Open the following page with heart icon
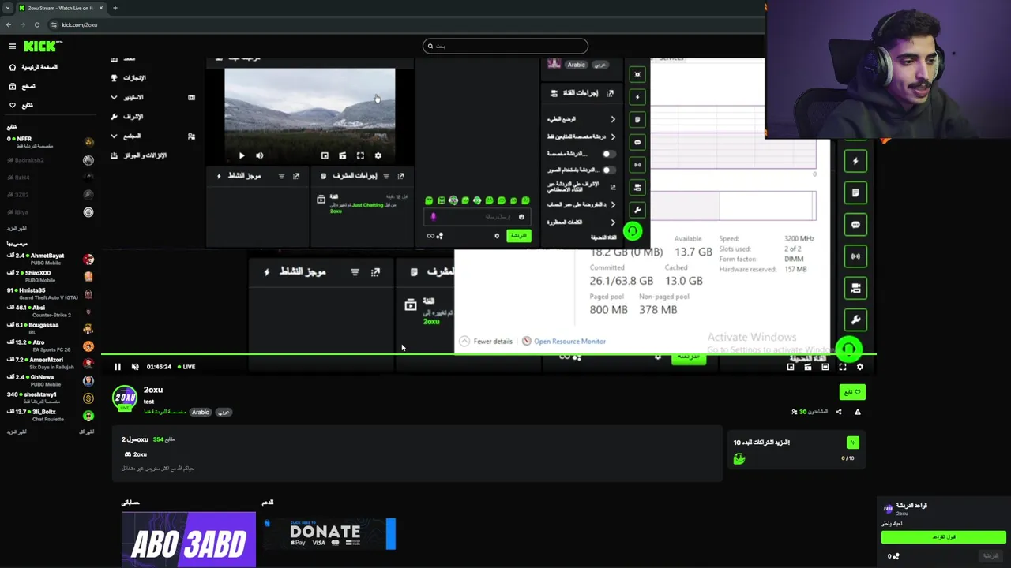This screenshot has width=1011, height=568. tap(21, 105)
